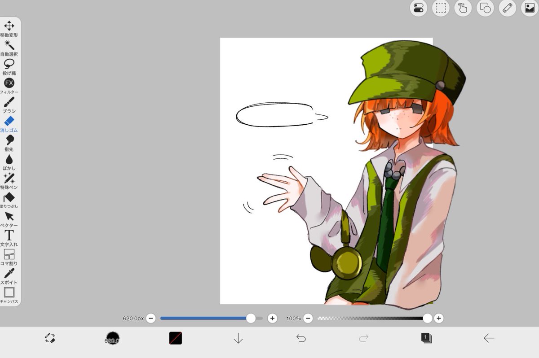This screenshot has width=539, height=358.
Task: Redo the undone stroke
Action: tap(364, 338)
